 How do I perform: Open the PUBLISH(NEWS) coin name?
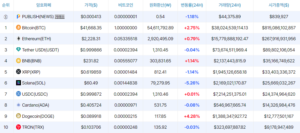pyautogui.click(x=38, y=17)
